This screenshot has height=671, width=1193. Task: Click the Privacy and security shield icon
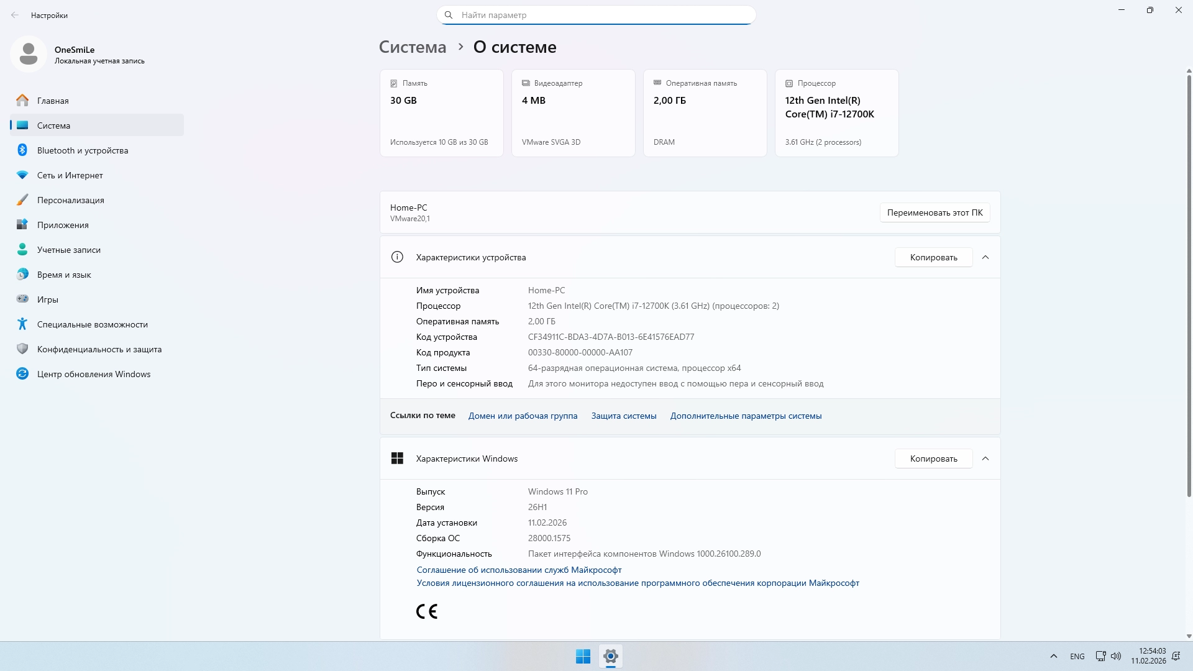tap(22, 349)
